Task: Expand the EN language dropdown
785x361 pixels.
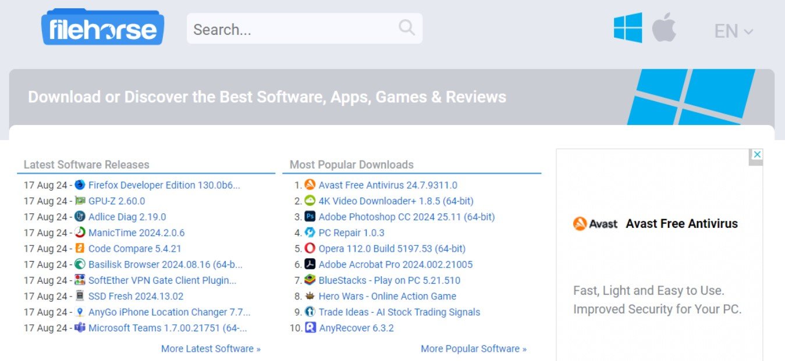Action: pos(734,31)
